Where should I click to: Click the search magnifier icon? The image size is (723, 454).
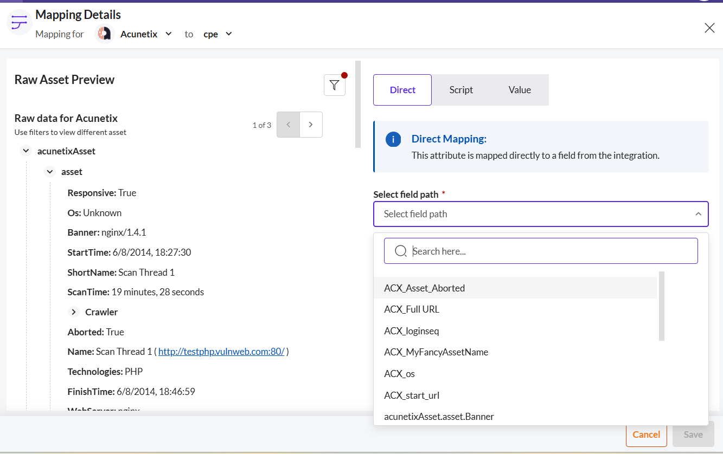point(401,251)
